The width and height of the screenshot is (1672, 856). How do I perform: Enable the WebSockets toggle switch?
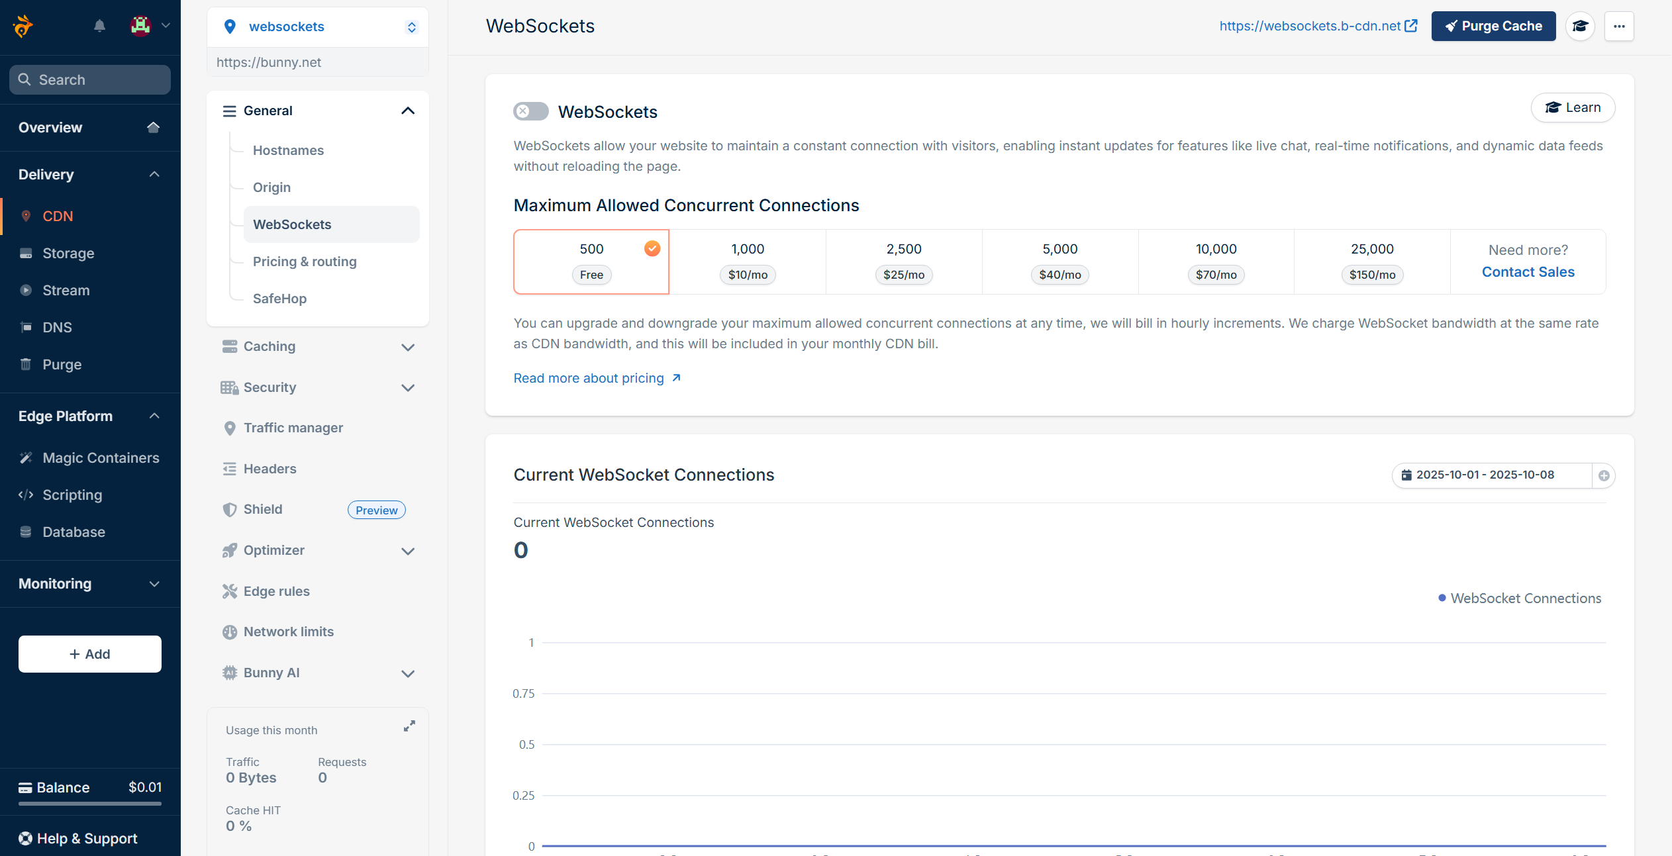[x=531, y=111]
